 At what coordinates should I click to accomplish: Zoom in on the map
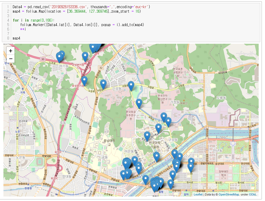(x=11, y=51)
